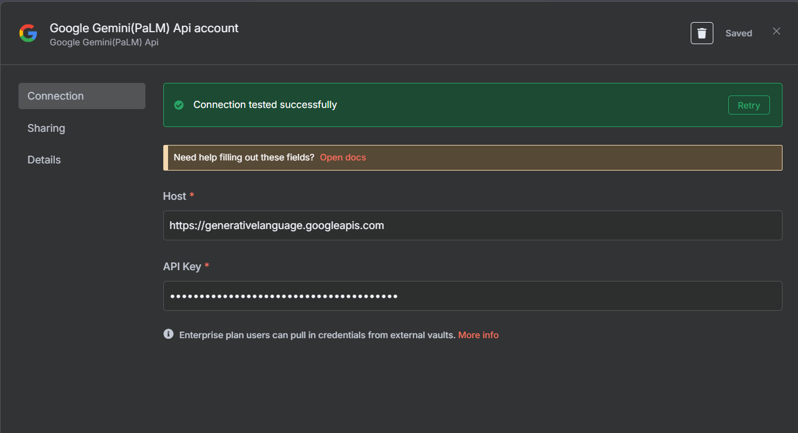
Task: Click the 'Connection tested successfully' message
Action: pos(265,105)
